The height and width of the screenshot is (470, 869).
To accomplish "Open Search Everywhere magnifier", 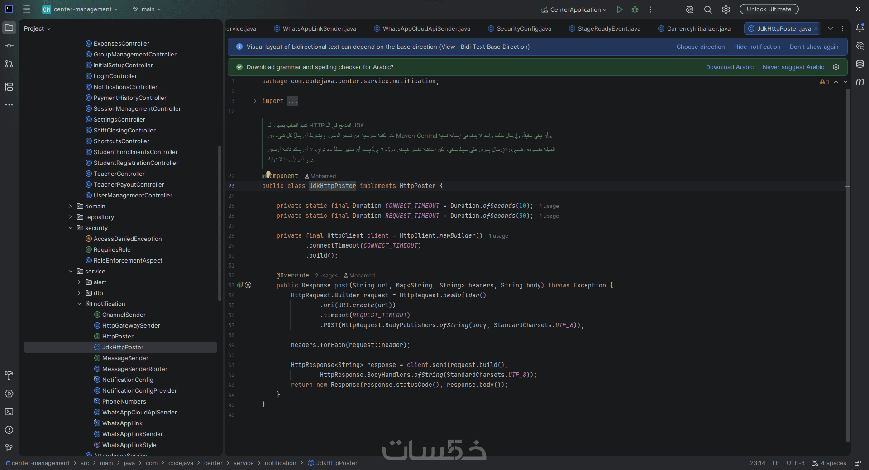I will [708, 9].
